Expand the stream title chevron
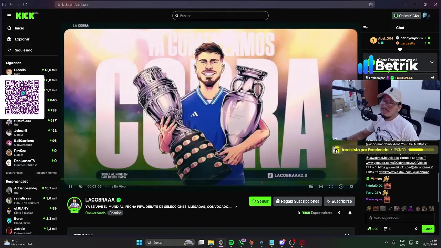441x248 pixels. point(236,207)
